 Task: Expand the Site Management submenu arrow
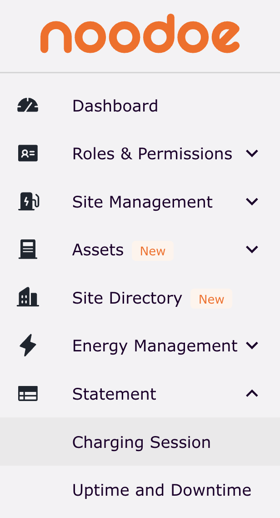252,202
